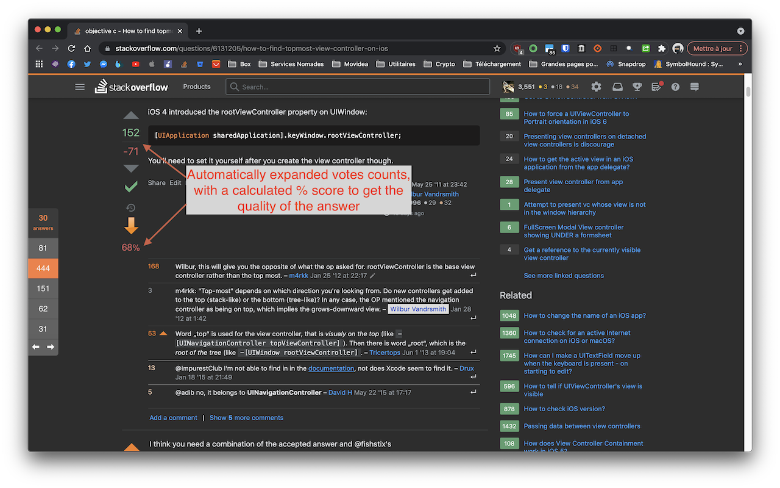780x488 pixels.
Task: Open the Stack Overflow hamburger menu
Action: (x=80, y=87)
